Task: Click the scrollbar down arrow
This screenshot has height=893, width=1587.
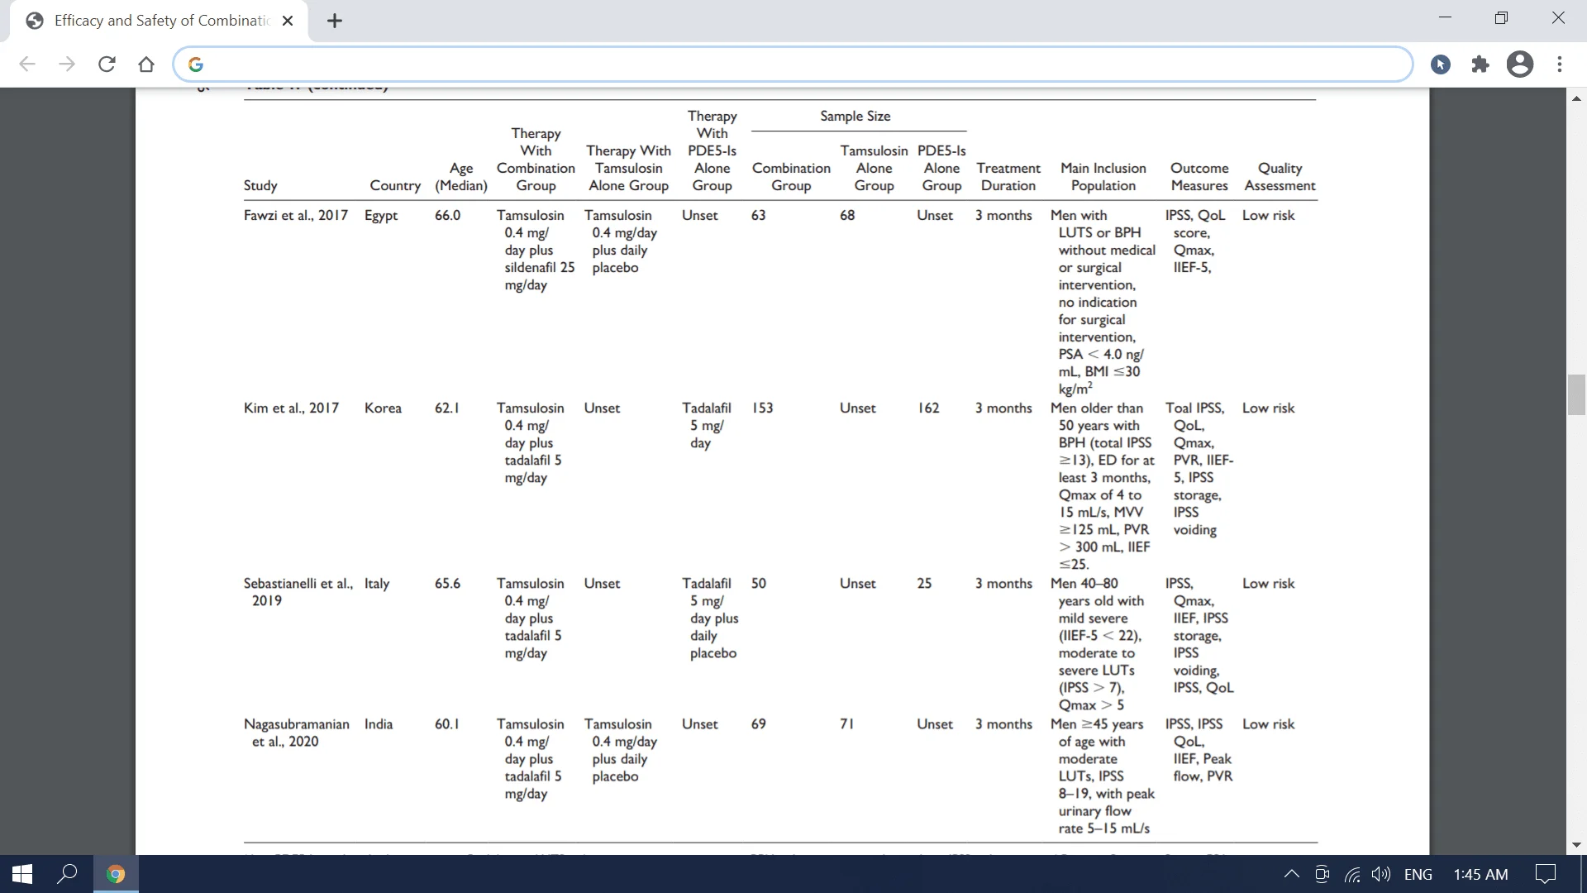Action: coord(1576,845)
